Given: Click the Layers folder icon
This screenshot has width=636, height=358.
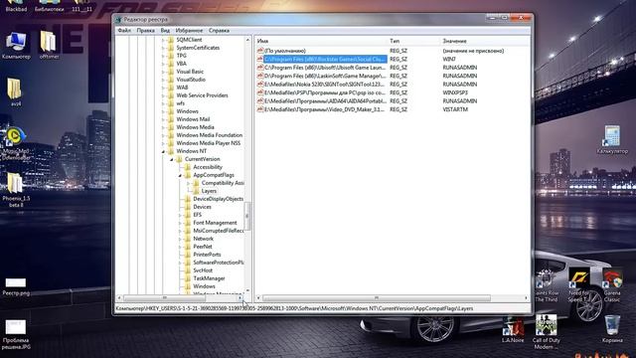Looking at the screenshot, I should tap(197, 191).
